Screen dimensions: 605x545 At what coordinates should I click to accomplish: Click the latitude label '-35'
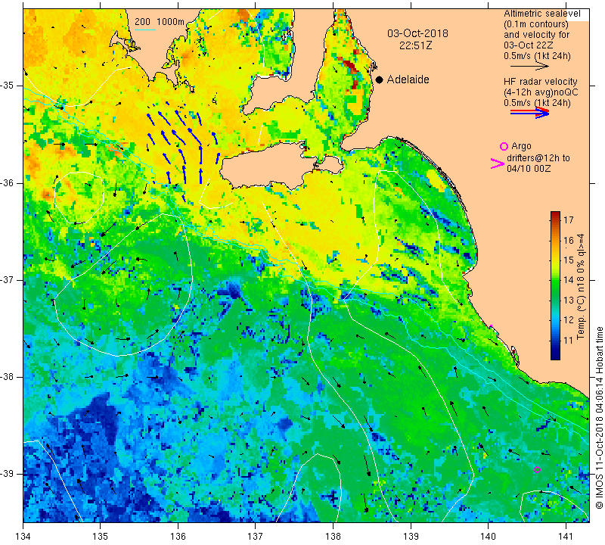click(8, 86)
